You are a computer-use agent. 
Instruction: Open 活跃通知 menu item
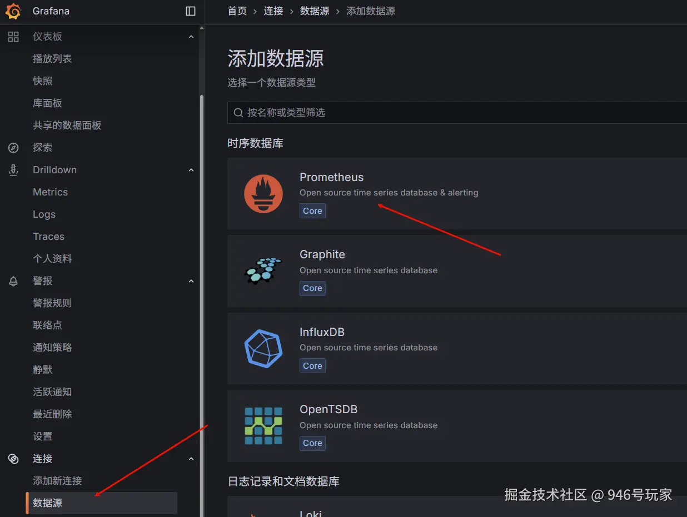(52, 392)
